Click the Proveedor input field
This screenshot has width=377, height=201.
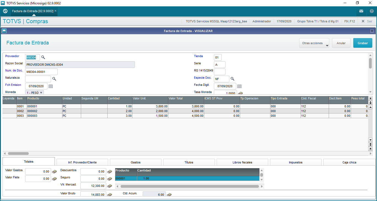point(33,57)
